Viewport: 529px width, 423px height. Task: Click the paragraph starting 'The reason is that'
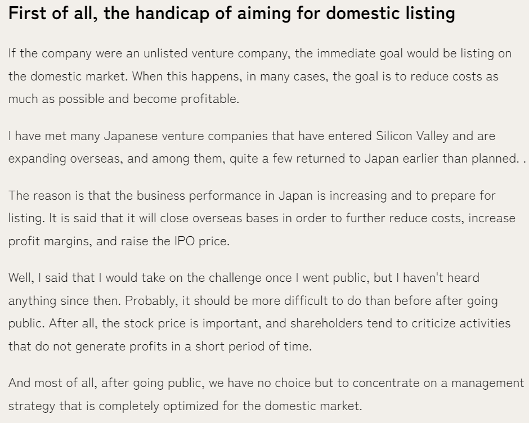(262, 218)
